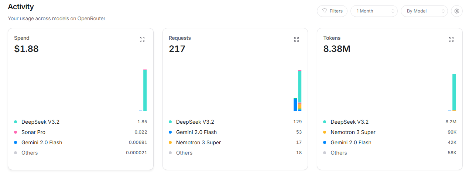469x173 pixels.
Task: Click the blue Gemini dot in Requests legend
Action: pos(170,132)
